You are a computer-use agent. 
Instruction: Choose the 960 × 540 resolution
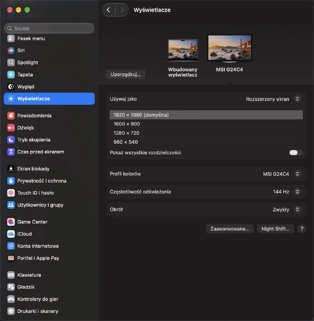click(x=206, y=142)
